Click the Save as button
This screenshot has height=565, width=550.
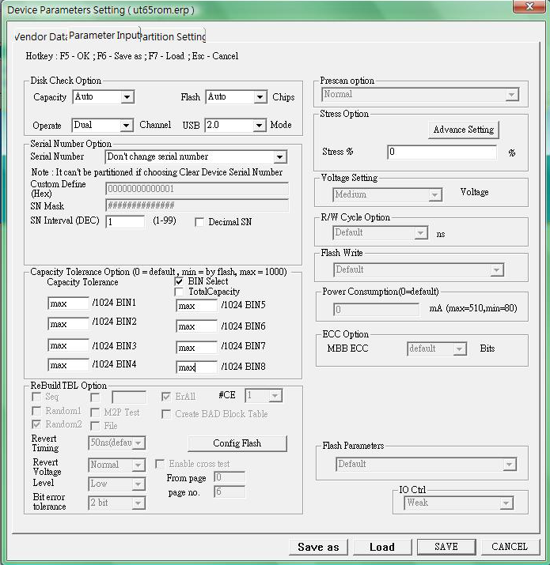(318, 547)
